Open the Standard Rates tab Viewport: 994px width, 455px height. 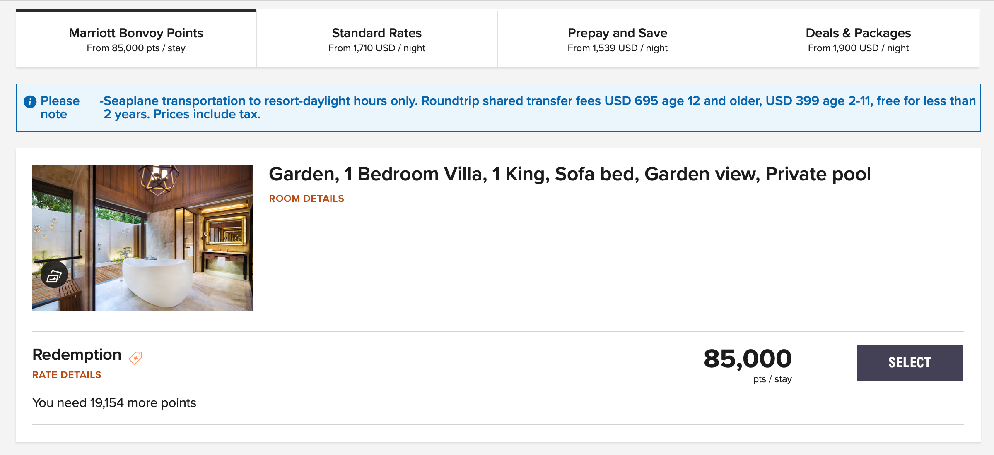pyautogui.click(x=376, y=39)
